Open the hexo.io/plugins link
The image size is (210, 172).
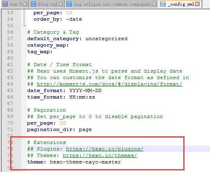[x=105, y=149]
